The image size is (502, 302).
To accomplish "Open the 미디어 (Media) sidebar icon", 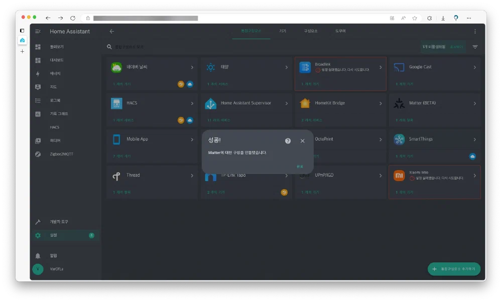I will [38, 140].
